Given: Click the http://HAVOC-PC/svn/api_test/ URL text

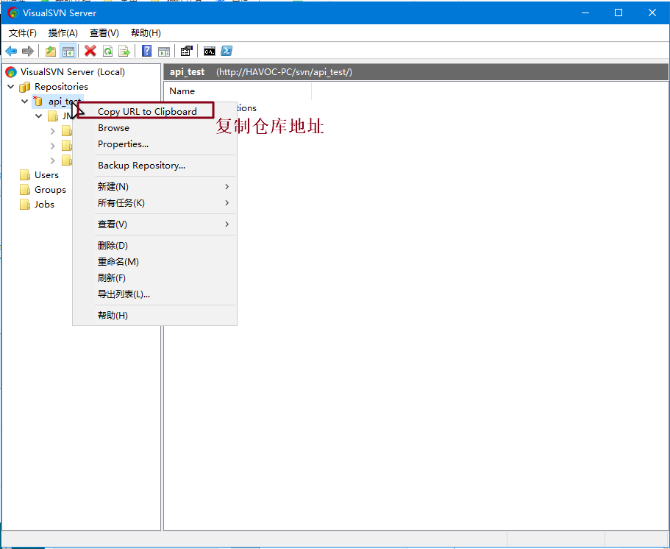Looking at the screenshot, I should (x=284, y=72).
